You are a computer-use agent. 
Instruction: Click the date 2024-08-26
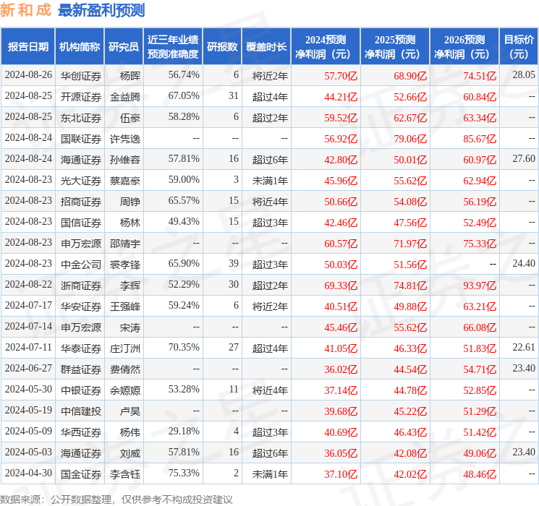click(x=28, y=75)
